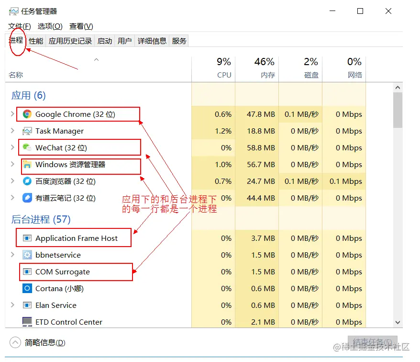Select the Task Manager icon in the list
This screenshot has height=362, width=420.
[28, 131]
